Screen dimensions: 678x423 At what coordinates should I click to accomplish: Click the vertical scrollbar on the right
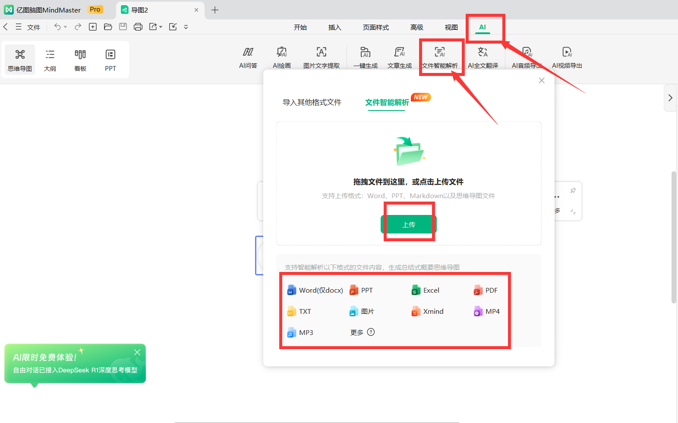click(674, 237)
